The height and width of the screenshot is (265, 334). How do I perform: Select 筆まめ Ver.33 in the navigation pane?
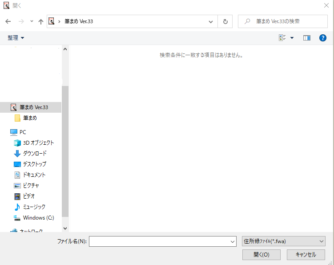coord(31,107)
